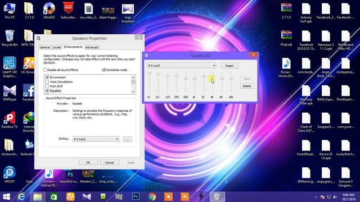This screenshot has height=202, width=360.
Task: Open the Clash of Clans apk file
Action: (306, 122)
